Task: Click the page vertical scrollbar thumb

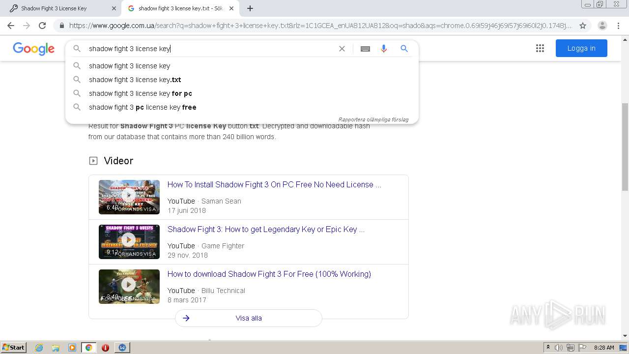Action: (625, 147)
